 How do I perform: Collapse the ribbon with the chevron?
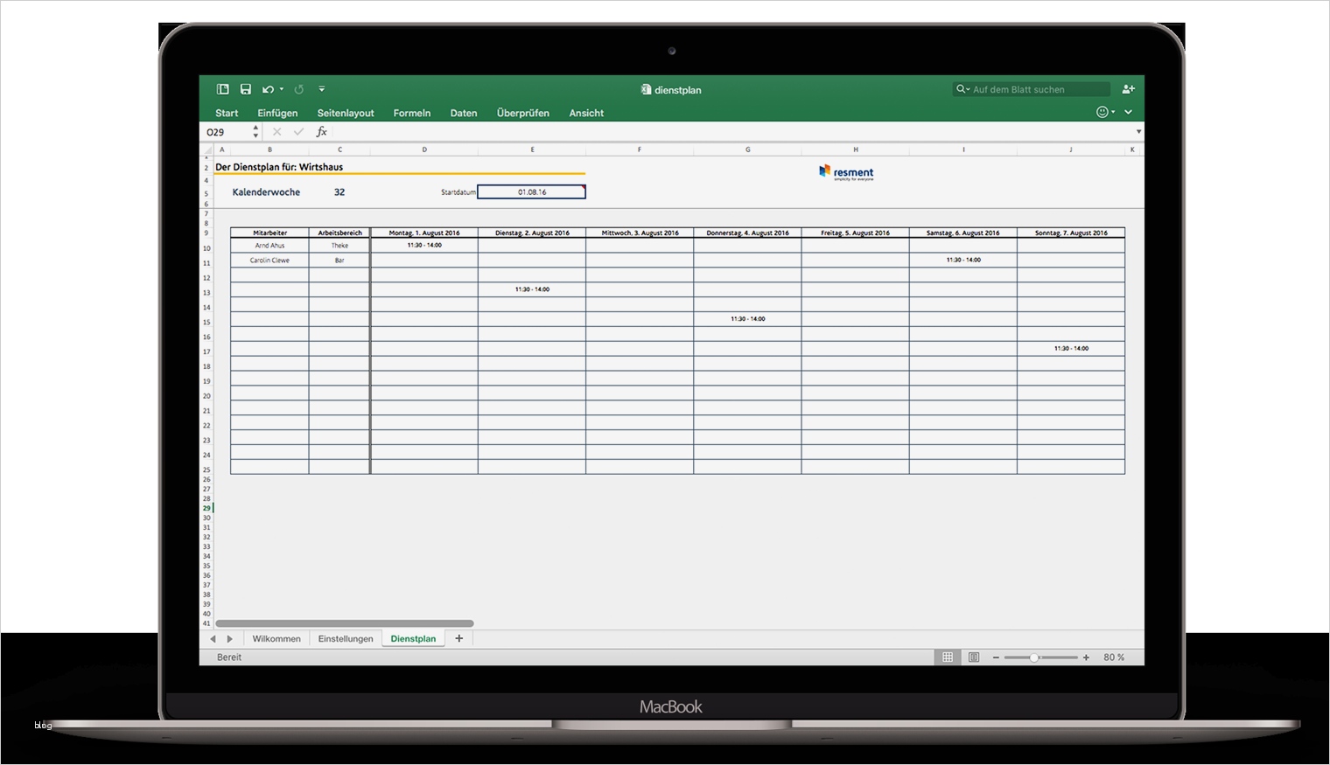point(1128,112)
